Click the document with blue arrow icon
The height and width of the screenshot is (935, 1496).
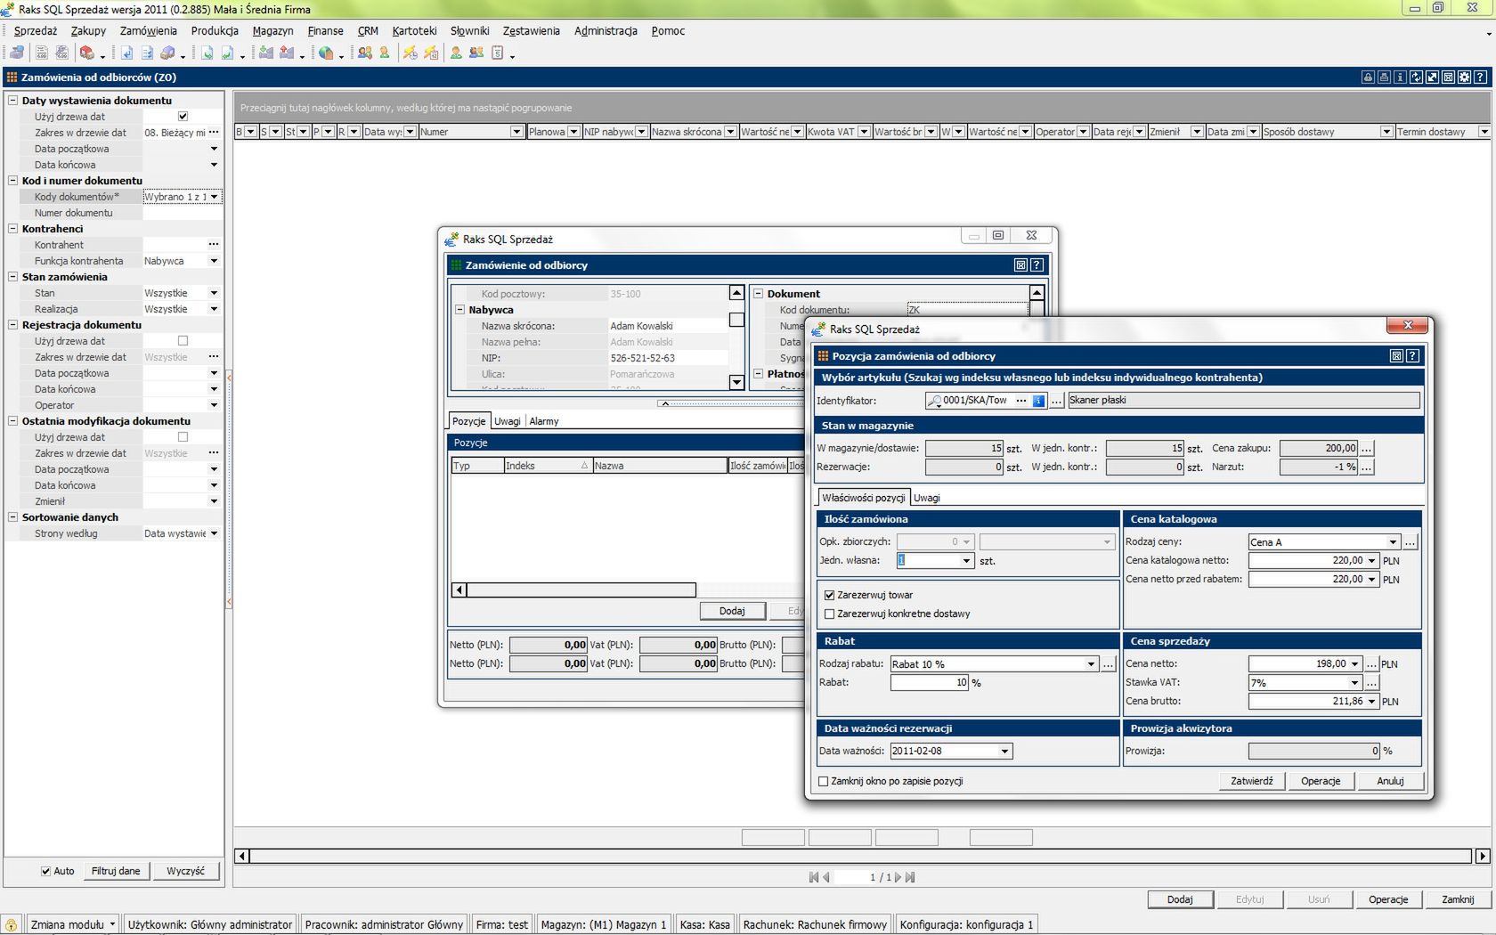(127, 53)
